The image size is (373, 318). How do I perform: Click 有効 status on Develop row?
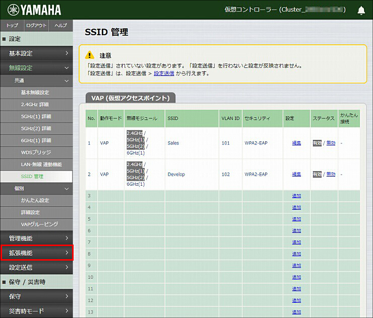tap(317, 174)
